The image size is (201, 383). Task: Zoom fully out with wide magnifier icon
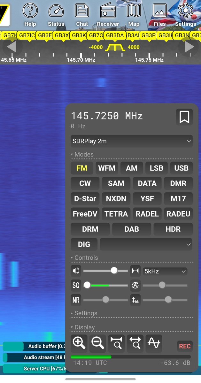[x=135, y=343]
